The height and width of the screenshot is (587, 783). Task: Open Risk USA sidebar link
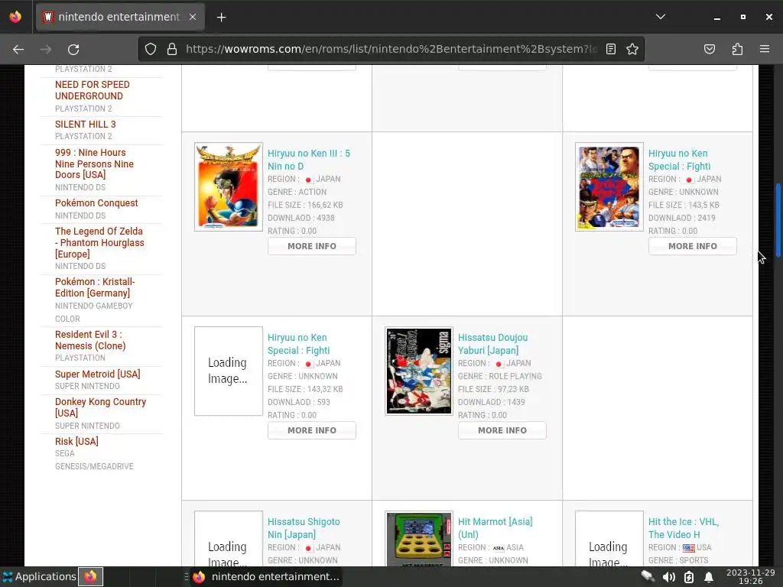pyautogui.click(x=77, y=441)
